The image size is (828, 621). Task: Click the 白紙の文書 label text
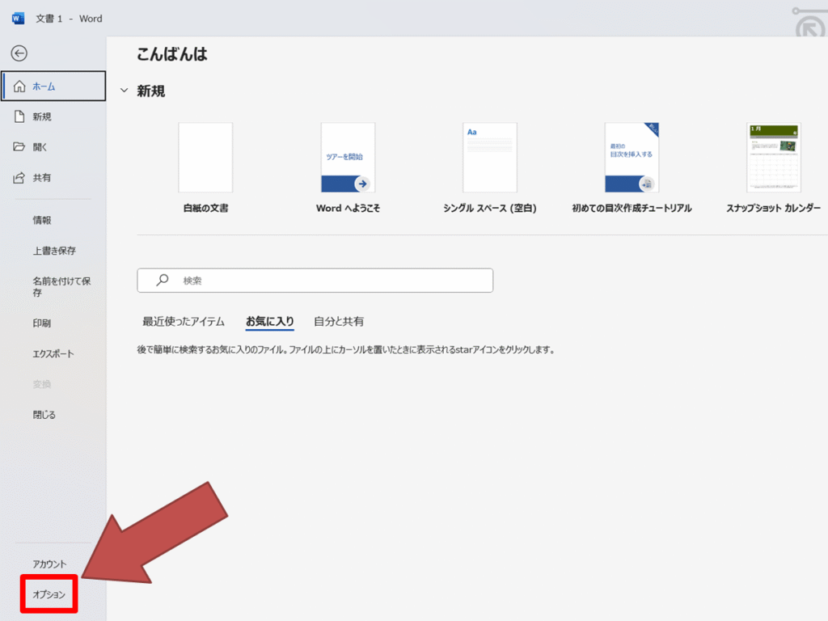tap(205, 208)
